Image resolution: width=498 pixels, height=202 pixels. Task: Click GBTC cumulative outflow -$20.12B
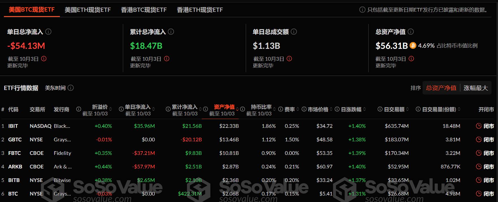191,139
